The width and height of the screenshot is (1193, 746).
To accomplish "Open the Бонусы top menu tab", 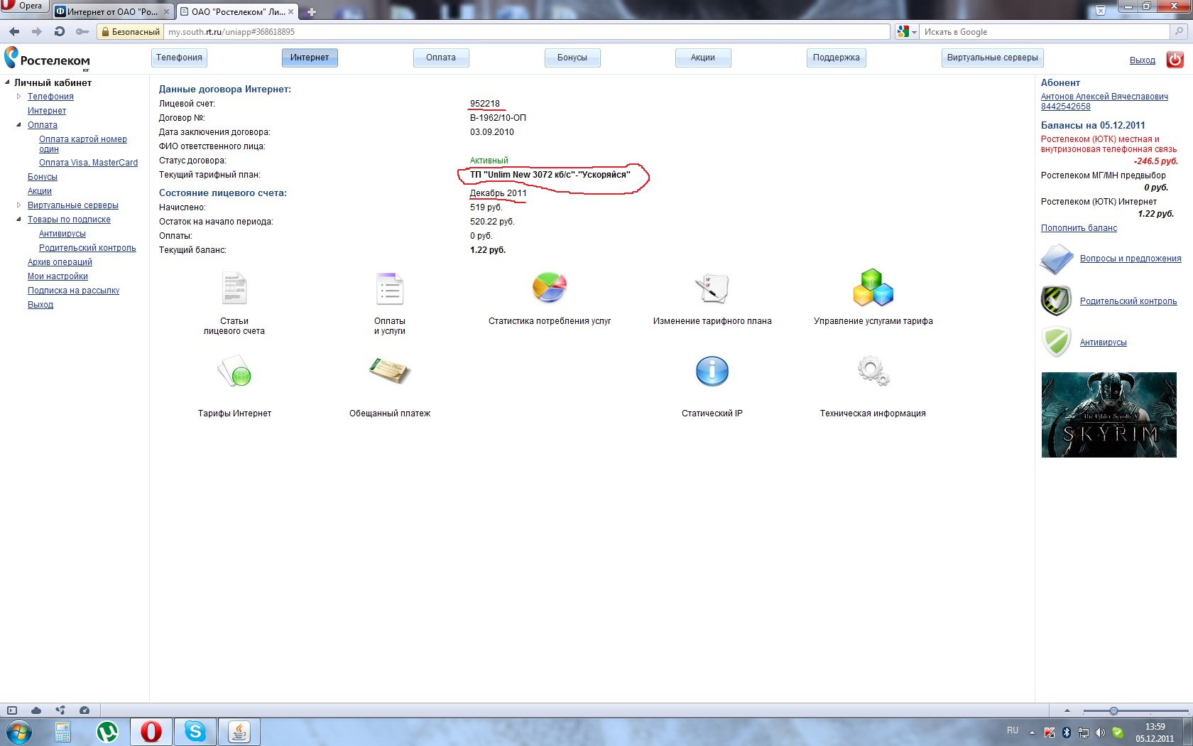I will click(x=572, y=58).
